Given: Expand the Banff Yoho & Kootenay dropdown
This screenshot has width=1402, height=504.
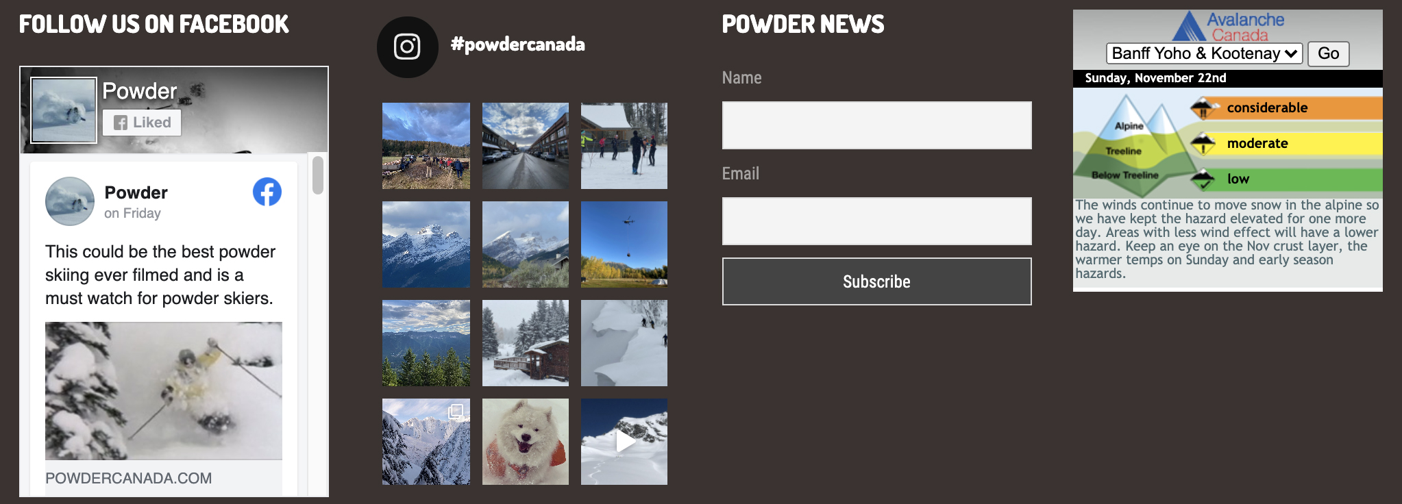Looking at the screenshot, I should pyautogui.click(x=1205, y=53).
